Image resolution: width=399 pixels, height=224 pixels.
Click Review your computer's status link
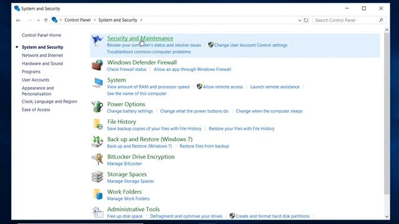(154, 45)
